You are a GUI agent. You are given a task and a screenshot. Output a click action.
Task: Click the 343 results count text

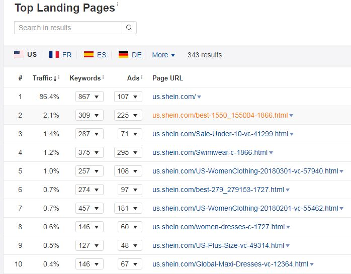pyautogui.click(x=205, y=55)
